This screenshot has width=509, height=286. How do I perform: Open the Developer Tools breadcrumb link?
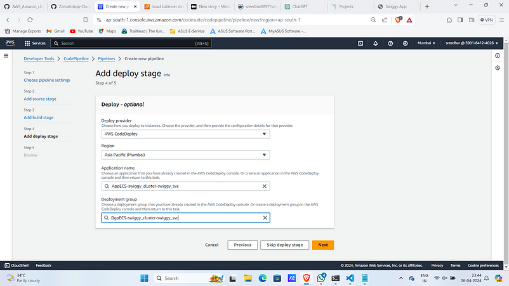(39, 59)
